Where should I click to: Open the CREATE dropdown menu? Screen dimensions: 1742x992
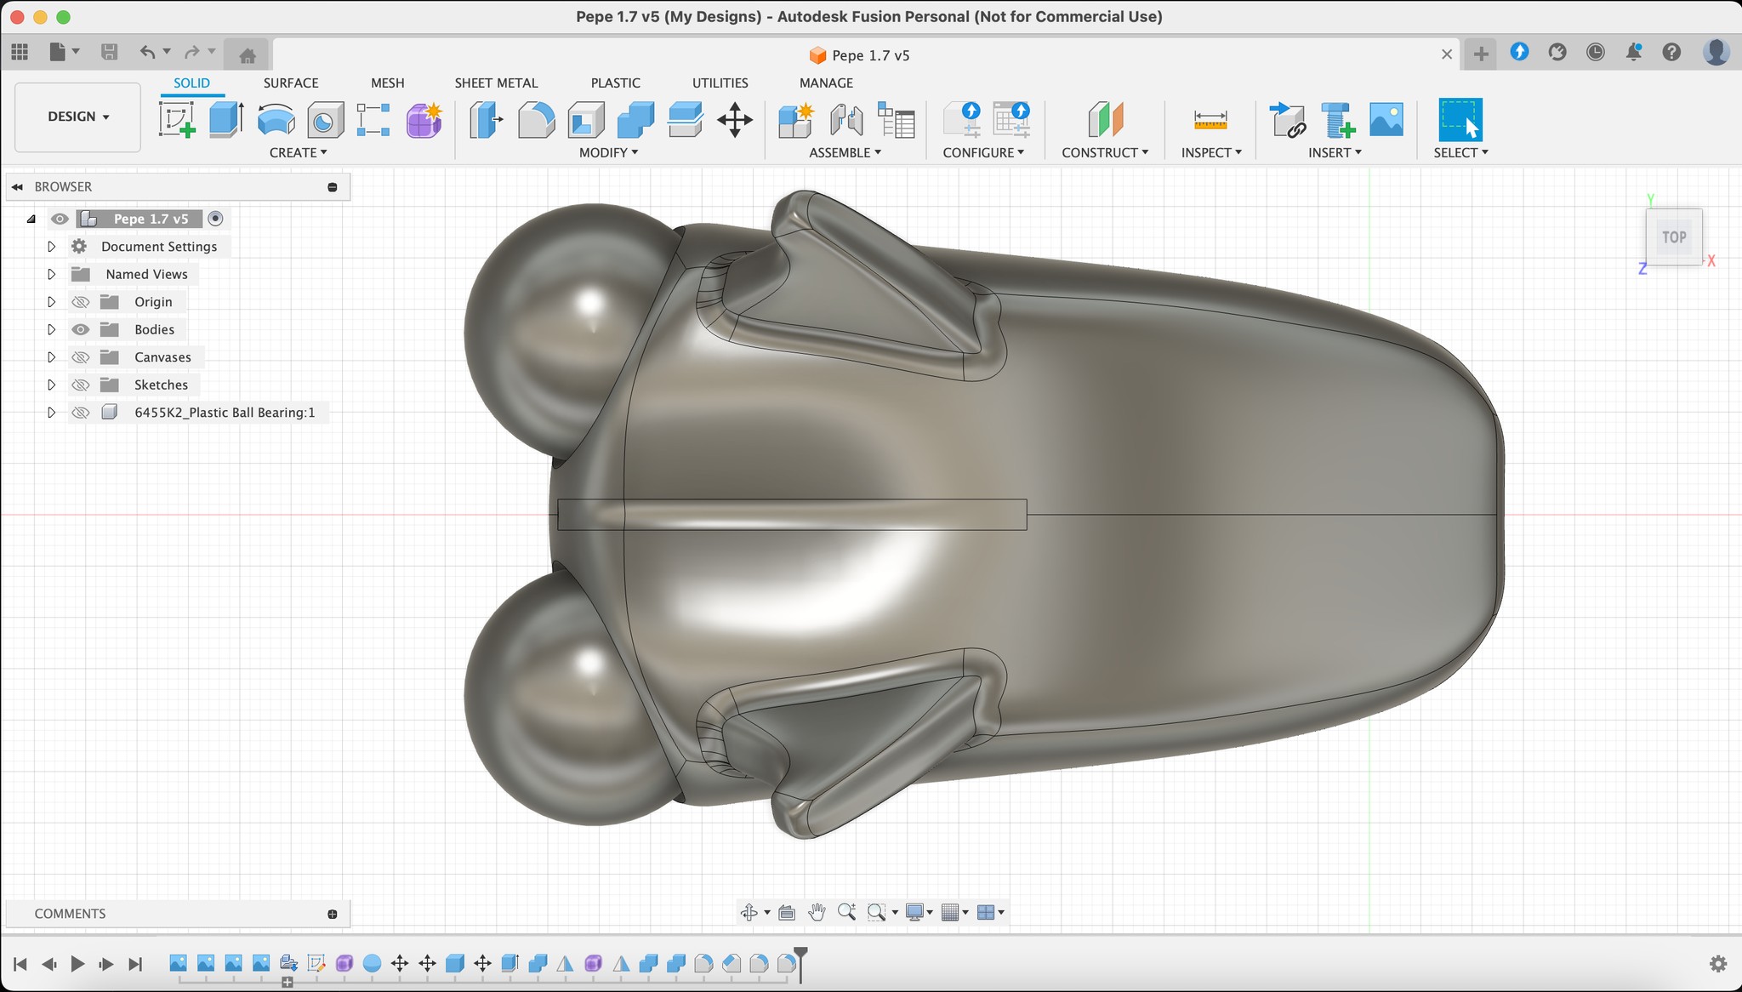[298, 152]
